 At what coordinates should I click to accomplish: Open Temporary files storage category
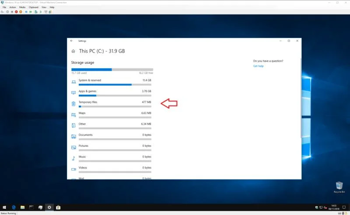(x=111, y=104)
